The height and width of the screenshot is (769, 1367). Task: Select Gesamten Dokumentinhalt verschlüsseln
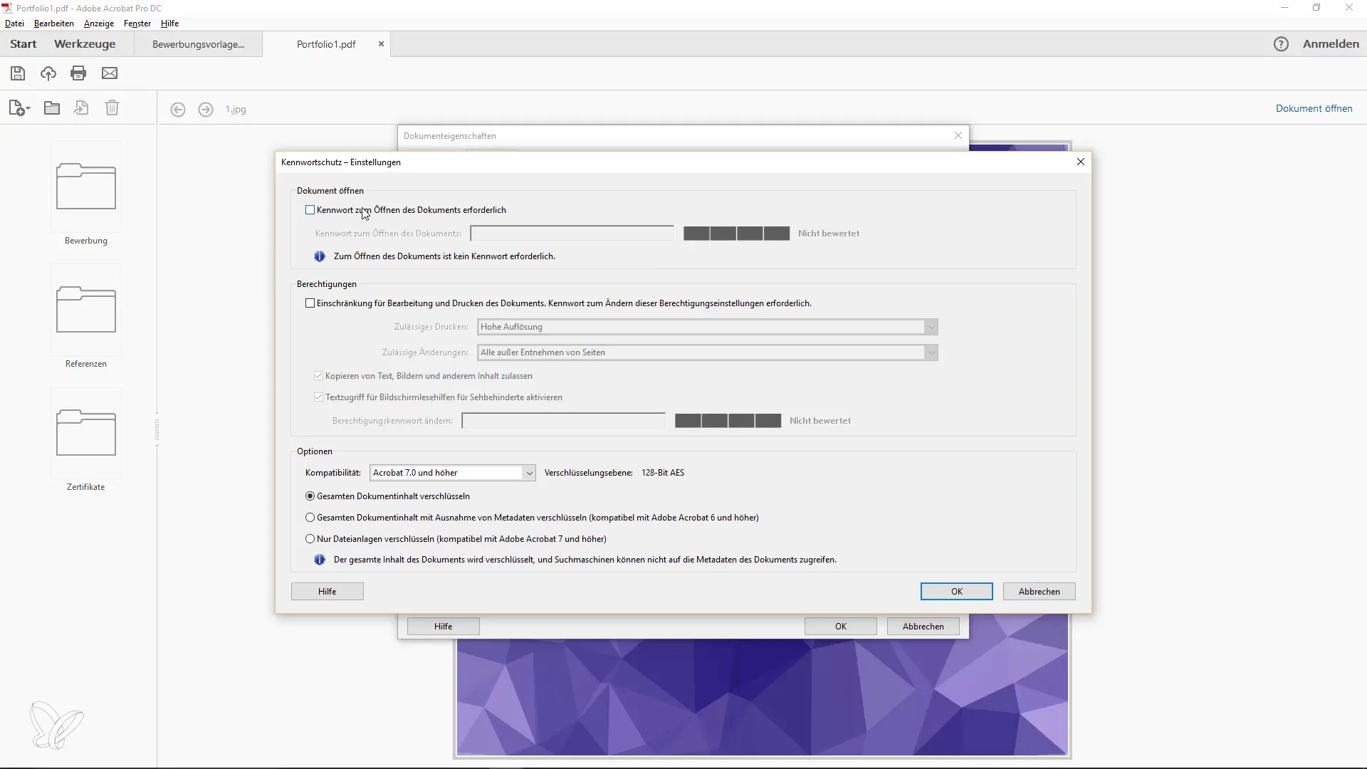point(310,496)
